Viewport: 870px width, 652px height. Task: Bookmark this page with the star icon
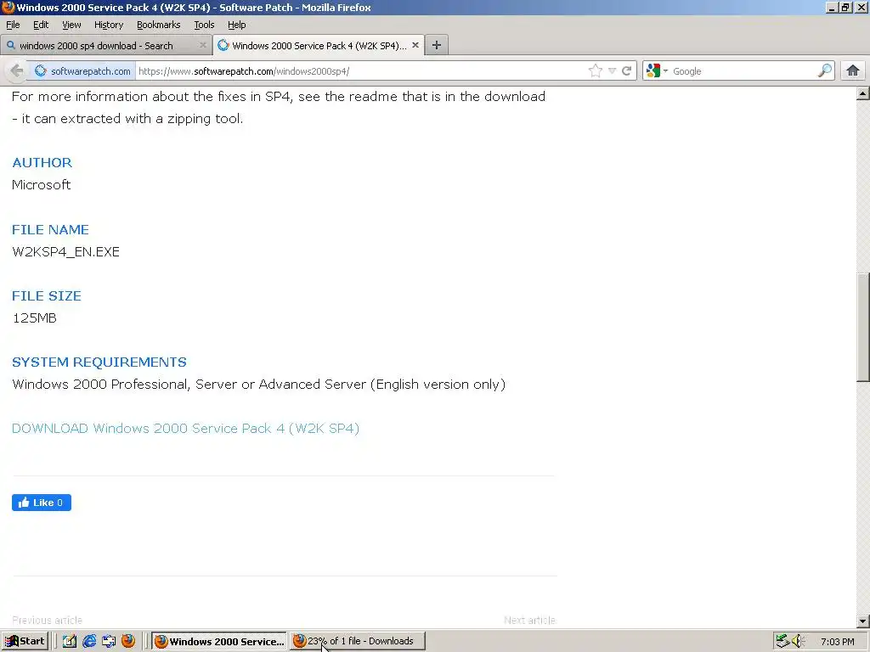(596, 71)
